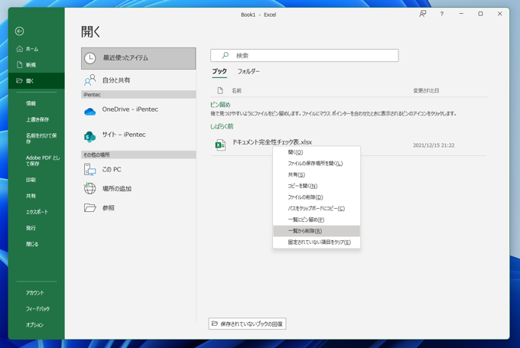Click the search magnifier icon
This screenshot has width=520, height=348.
tap(225, 55)
